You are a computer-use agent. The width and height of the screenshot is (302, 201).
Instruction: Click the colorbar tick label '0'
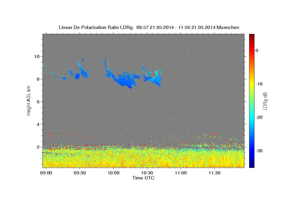[x=257, y=51]
